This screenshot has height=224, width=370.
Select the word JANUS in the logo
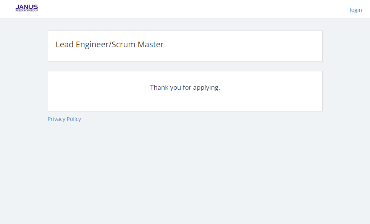click(26, 6)
